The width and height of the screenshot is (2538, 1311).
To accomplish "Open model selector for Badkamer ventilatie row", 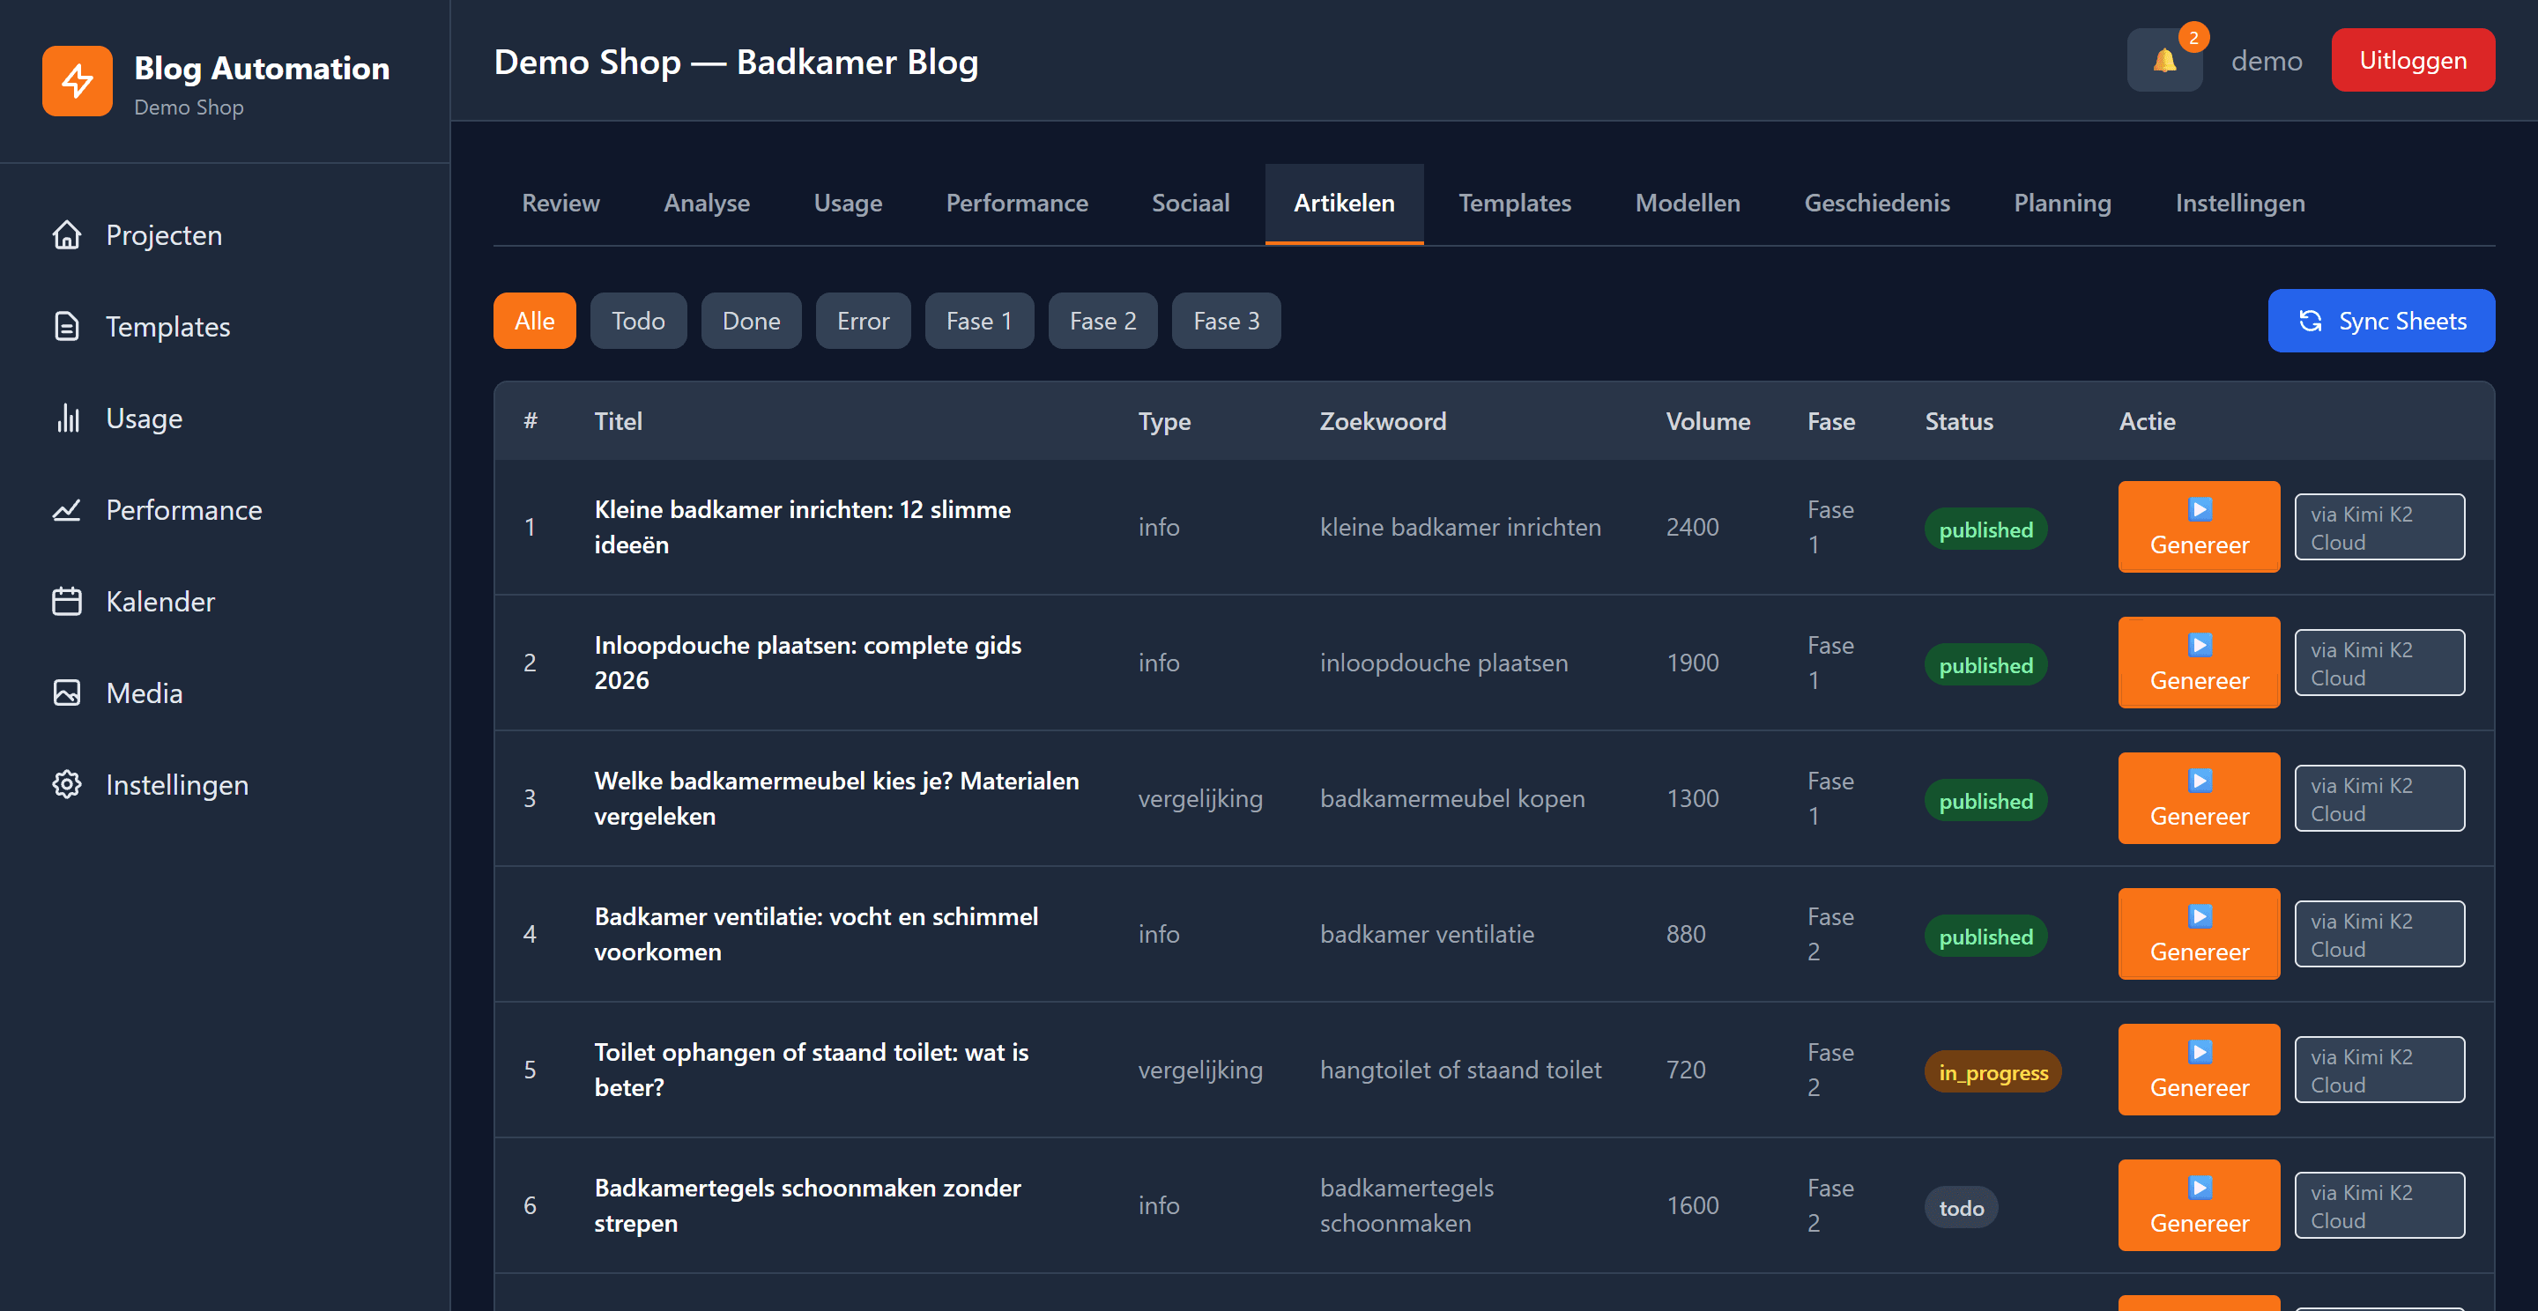I will (2379, 934).
